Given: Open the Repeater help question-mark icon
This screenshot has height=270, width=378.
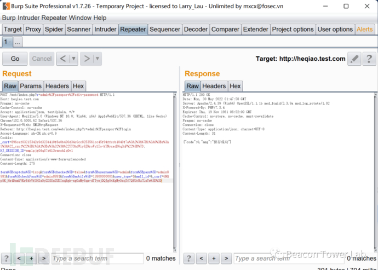Looking at the screenshot, I should [x=369, y=59].
